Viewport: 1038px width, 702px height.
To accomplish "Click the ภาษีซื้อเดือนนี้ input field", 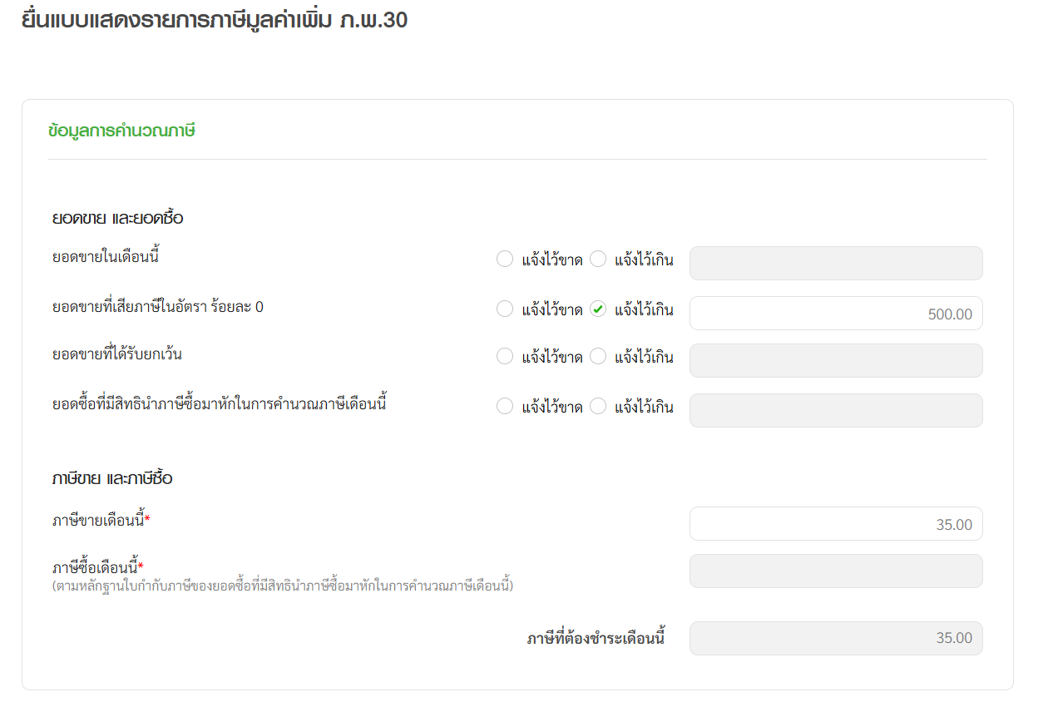I will 835,571.
